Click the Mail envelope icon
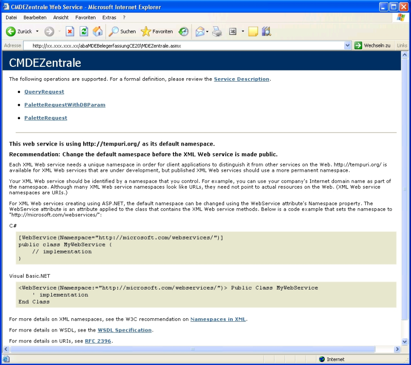 tap(199, 32)
